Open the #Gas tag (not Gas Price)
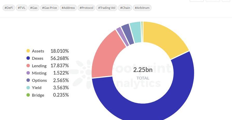 [33, 8]
